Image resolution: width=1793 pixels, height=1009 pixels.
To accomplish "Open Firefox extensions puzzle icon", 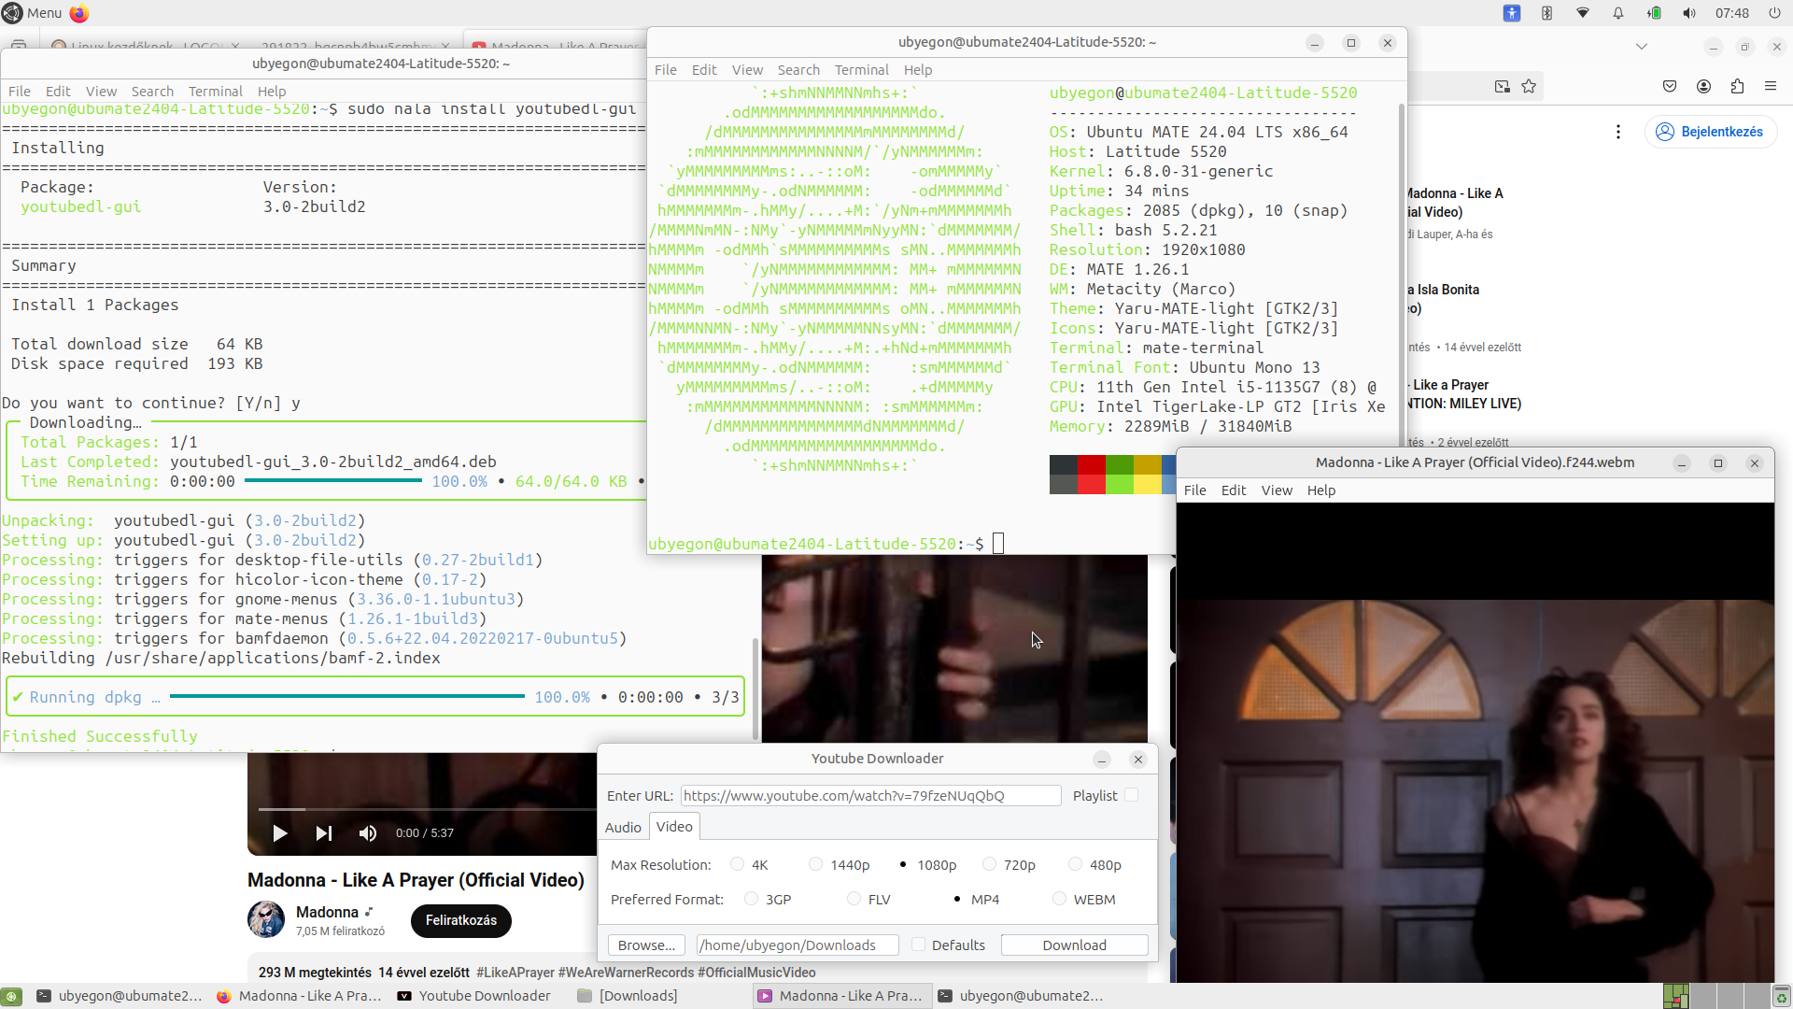I will (1737, 86).
